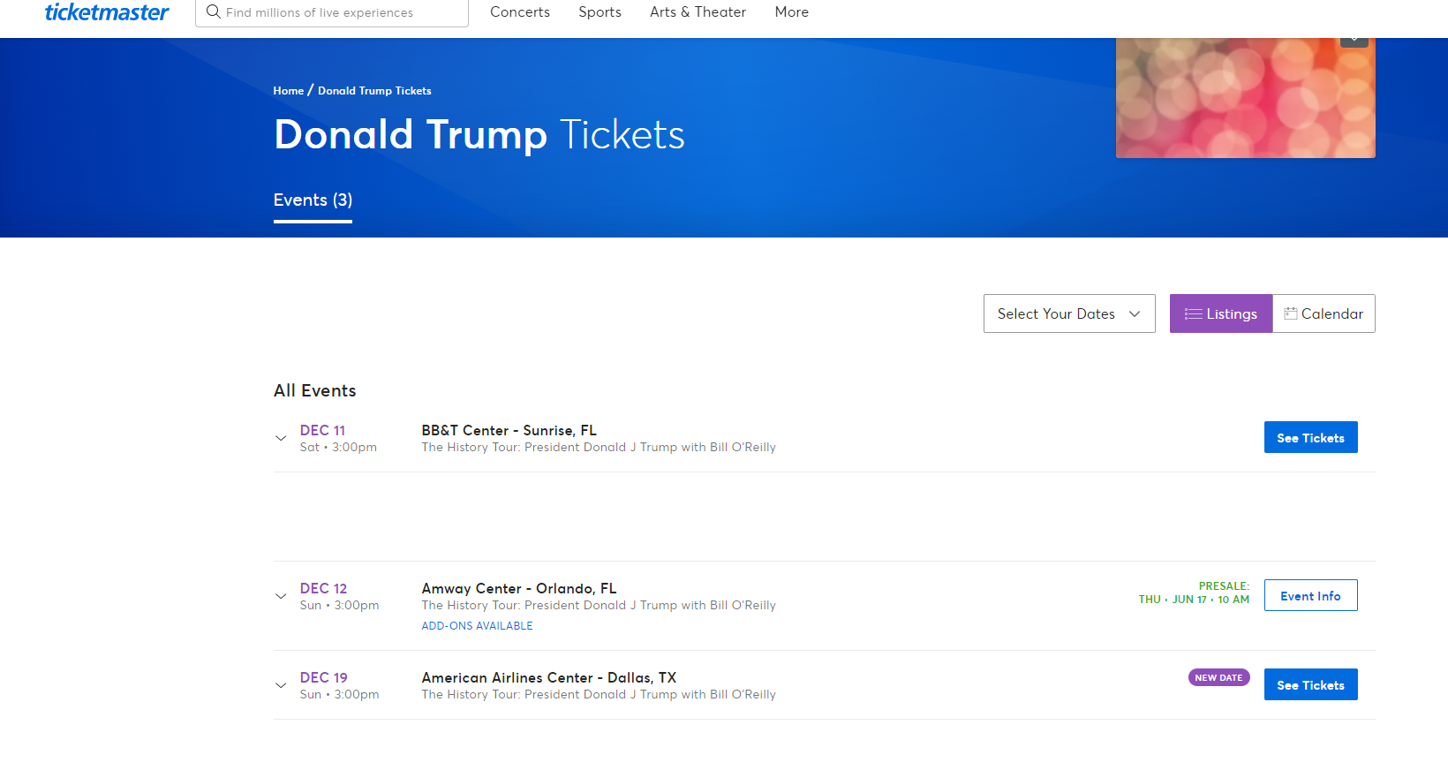Click the PRESALE THU JUN 17 text
Viewport: 1448px width, 770px height.
[1194, 593]
